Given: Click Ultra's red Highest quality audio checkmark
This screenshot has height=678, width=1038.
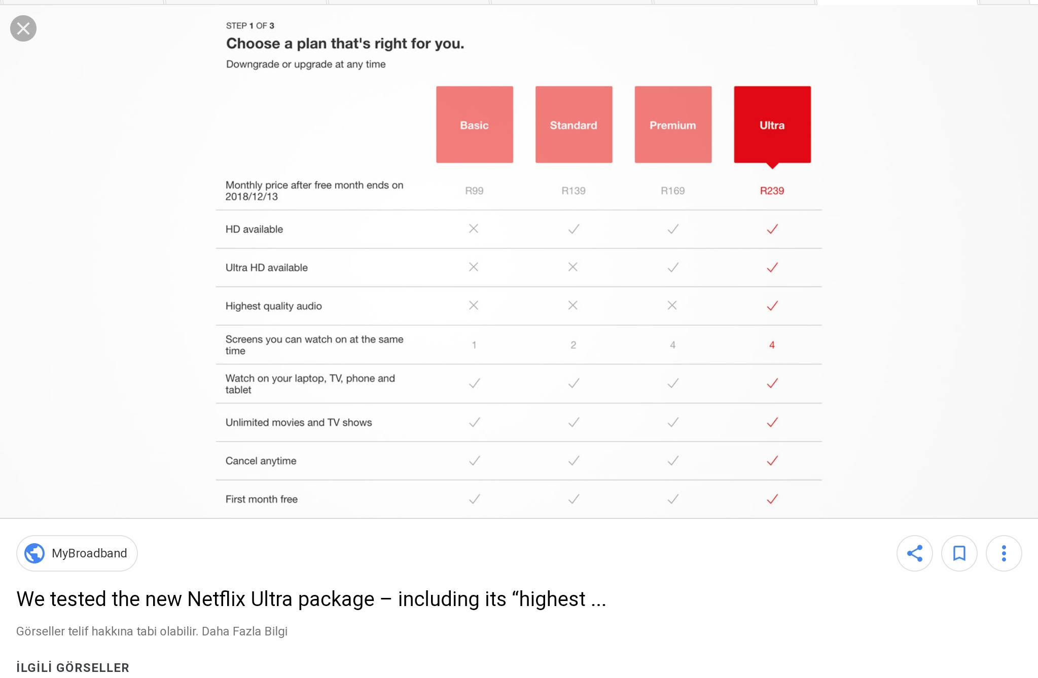Looking at the screenshot, I should click(772, 306).
